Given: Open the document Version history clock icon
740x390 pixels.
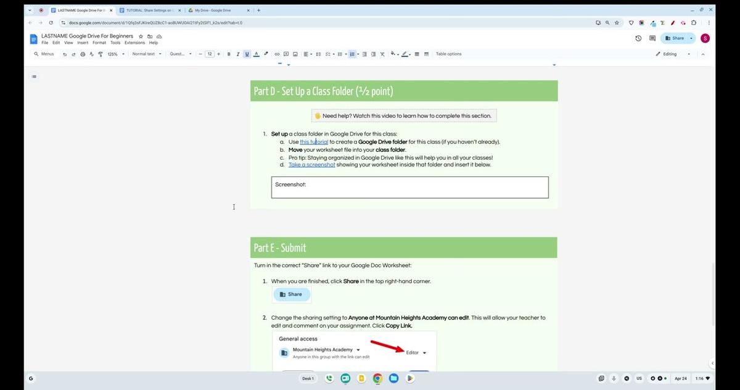Looking at the screenshot, I should pyautogui.click(x=638, y=38).
